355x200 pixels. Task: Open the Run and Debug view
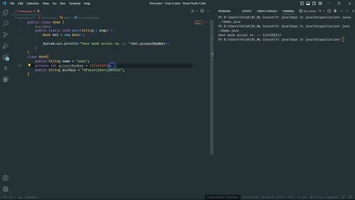tap(6, 46)
